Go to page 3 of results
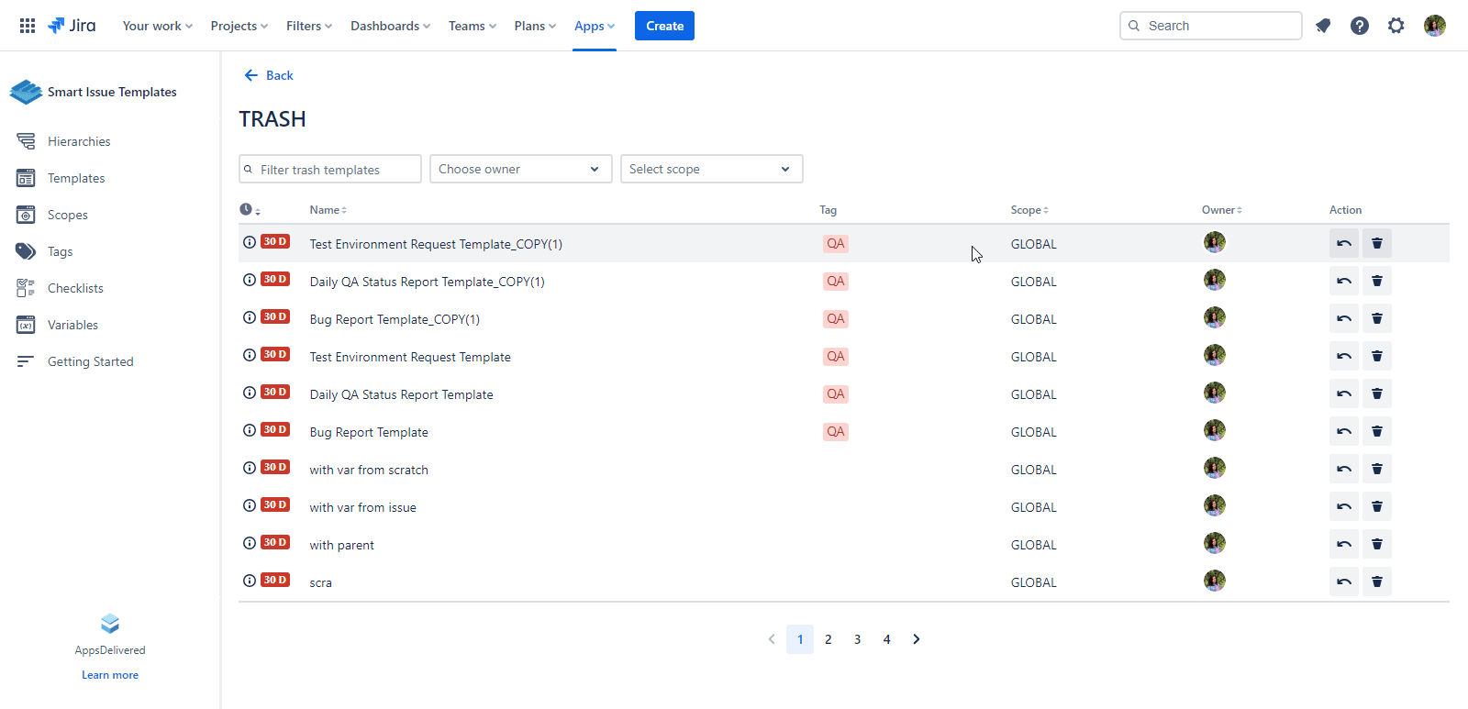This screenshot has width=1468, height=709. click(x=857, y=639)
